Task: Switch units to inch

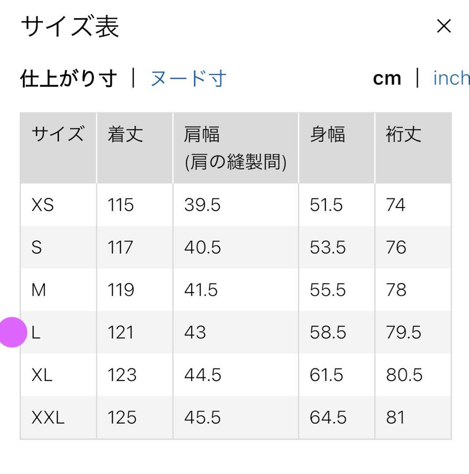Action: coord(451,78)
